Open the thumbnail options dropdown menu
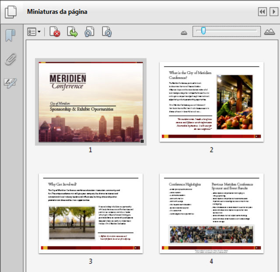 [x=34, y=32]
